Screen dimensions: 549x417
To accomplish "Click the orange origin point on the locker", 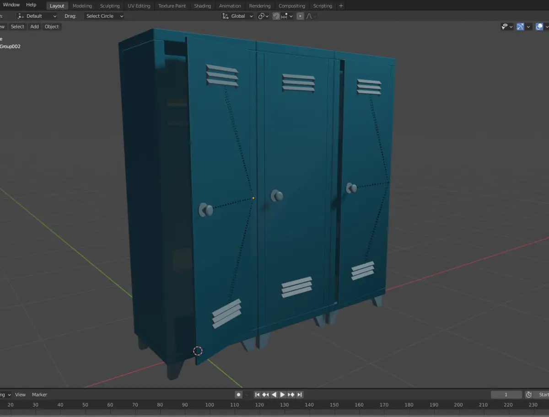I will (253, 198).
